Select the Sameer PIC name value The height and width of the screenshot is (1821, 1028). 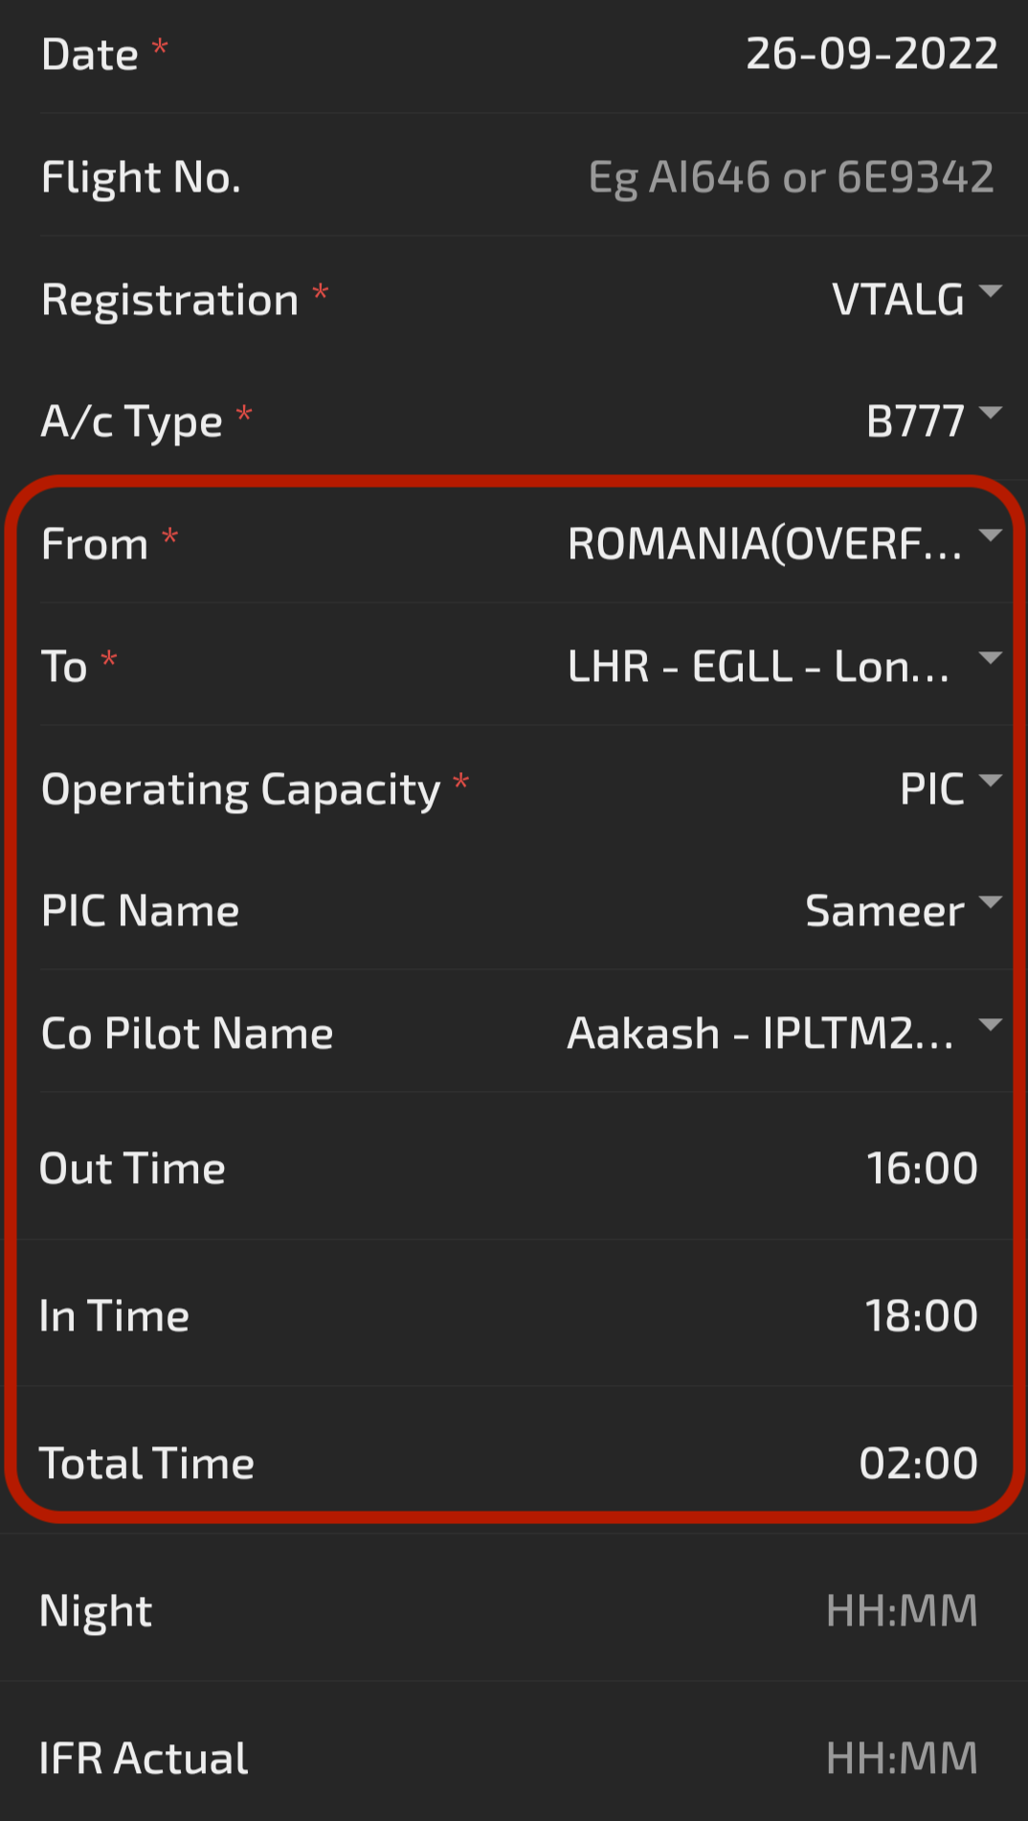tap(884, 911)
